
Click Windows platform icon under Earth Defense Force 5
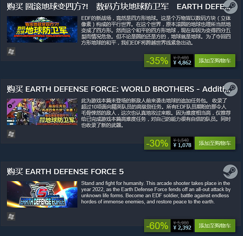[x=11, y=216]
